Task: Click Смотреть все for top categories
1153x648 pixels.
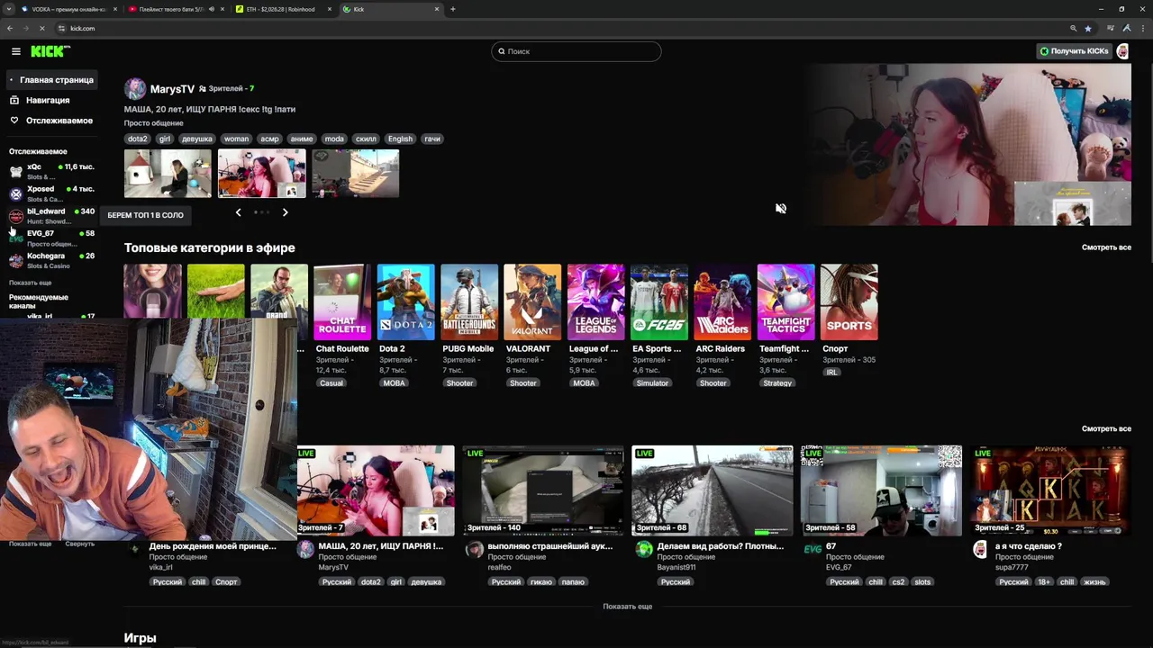Action: [x=1106, y=247]
